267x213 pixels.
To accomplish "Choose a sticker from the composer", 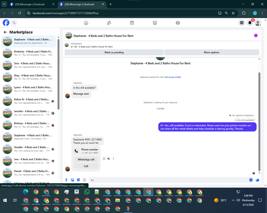I will 78,180.
